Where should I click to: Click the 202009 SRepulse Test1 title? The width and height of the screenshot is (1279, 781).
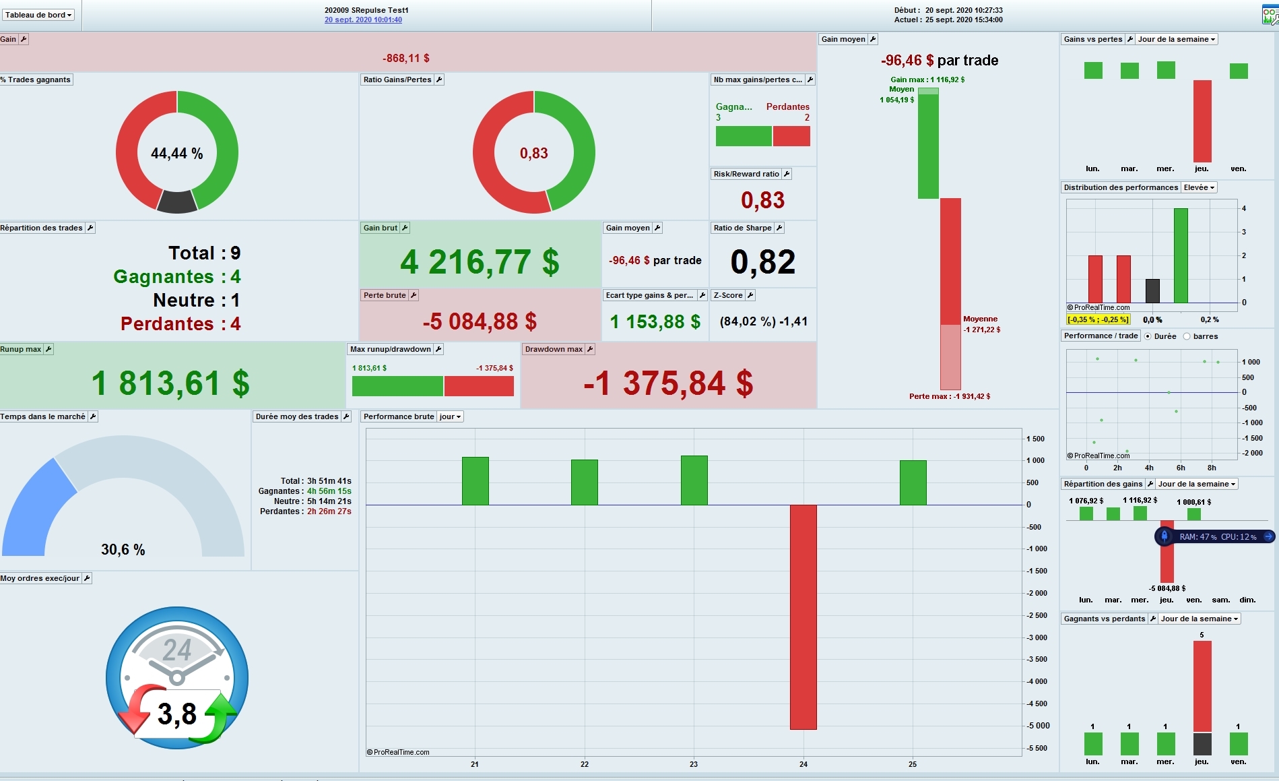click(366, 10)
